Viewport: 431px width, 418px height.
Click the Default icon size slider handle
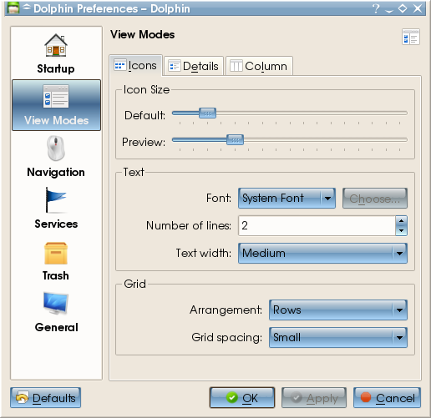pyautogui.click(x=207, y=113)
